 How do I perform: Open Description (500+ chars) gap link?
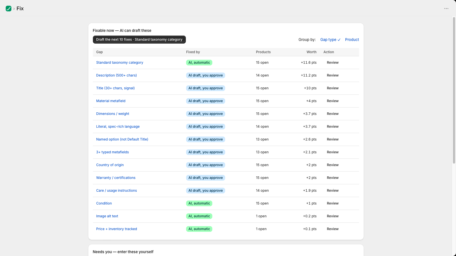[x=117, y=75]
